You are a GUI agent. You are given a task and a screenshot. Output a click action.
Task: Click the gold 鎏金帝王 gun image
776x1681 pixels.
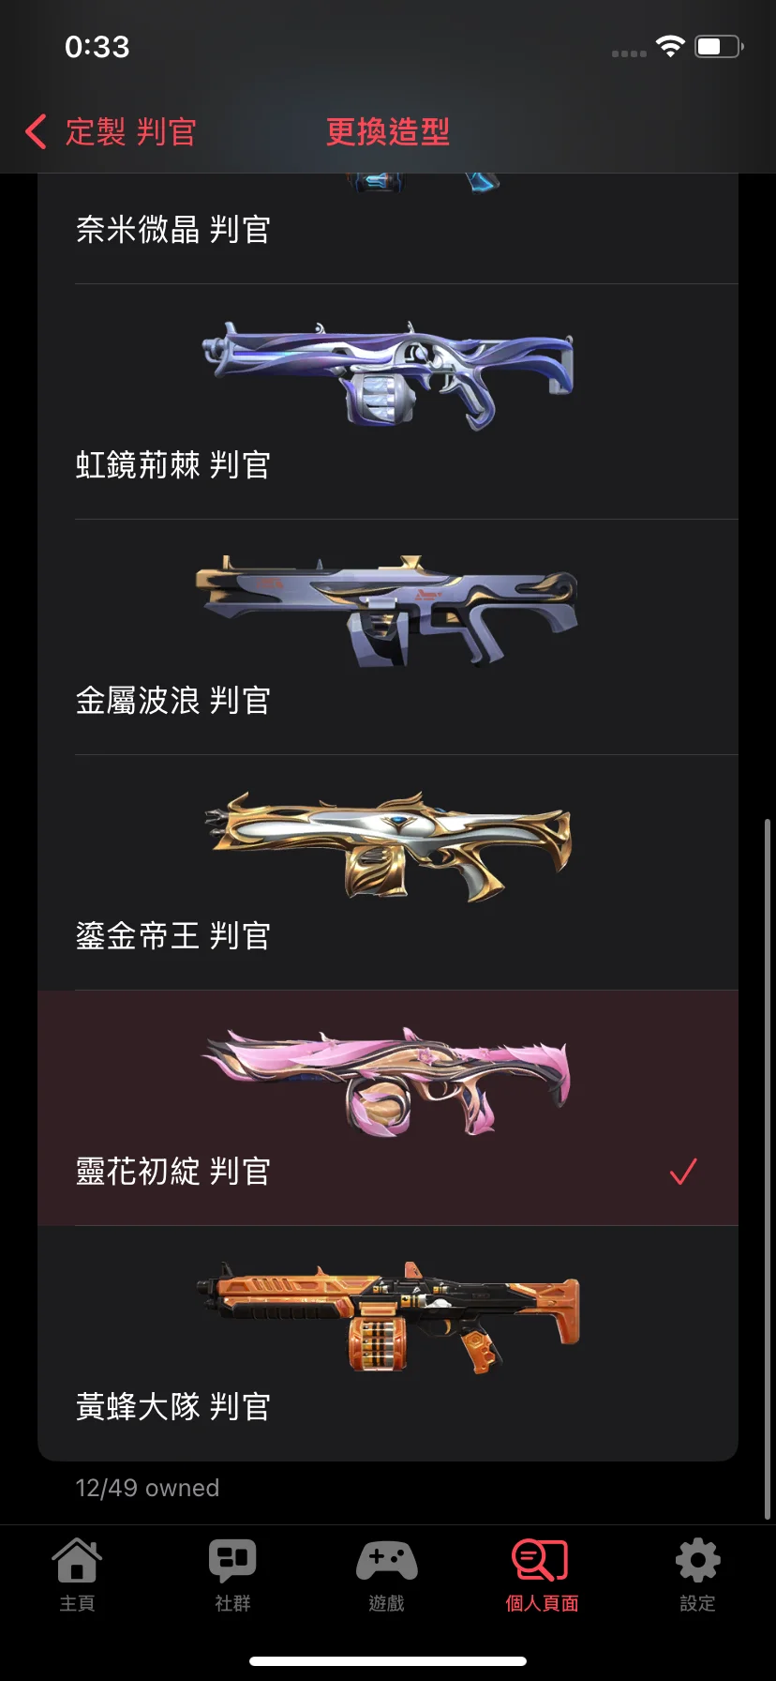(x=388, y=846)
